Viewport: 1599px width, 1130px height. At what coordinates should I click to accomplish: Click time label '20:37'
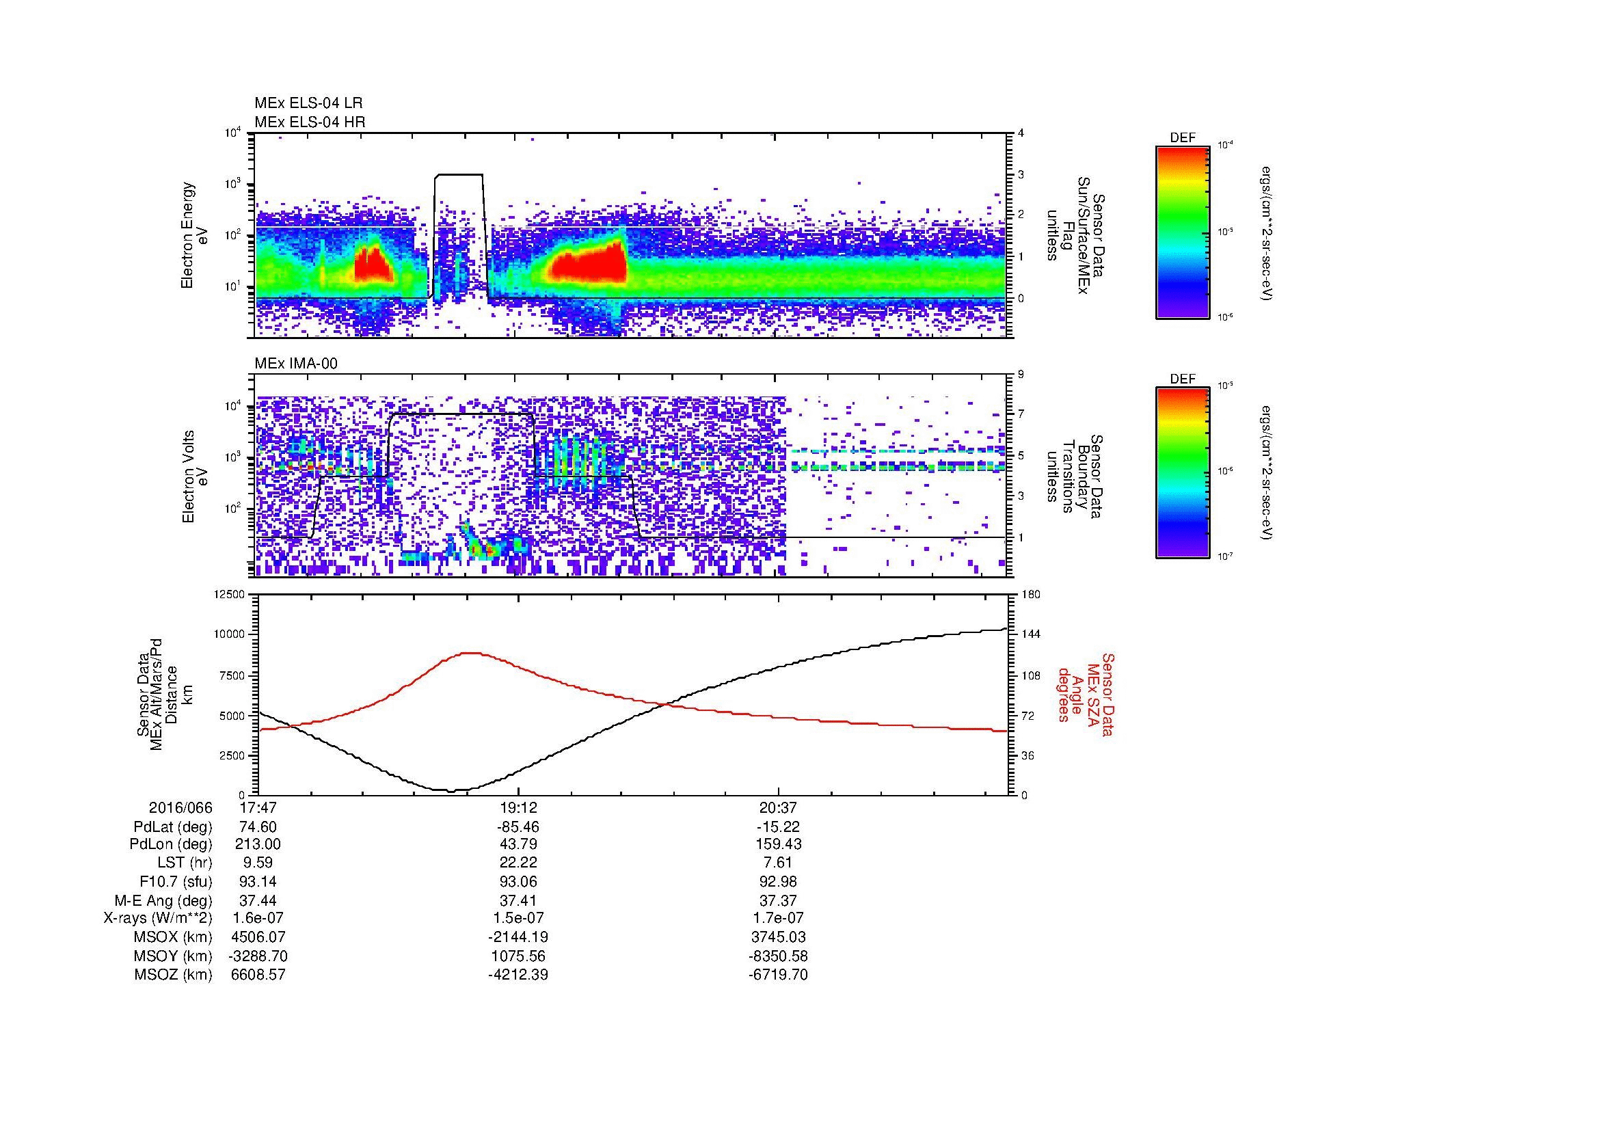click(778, 808)
